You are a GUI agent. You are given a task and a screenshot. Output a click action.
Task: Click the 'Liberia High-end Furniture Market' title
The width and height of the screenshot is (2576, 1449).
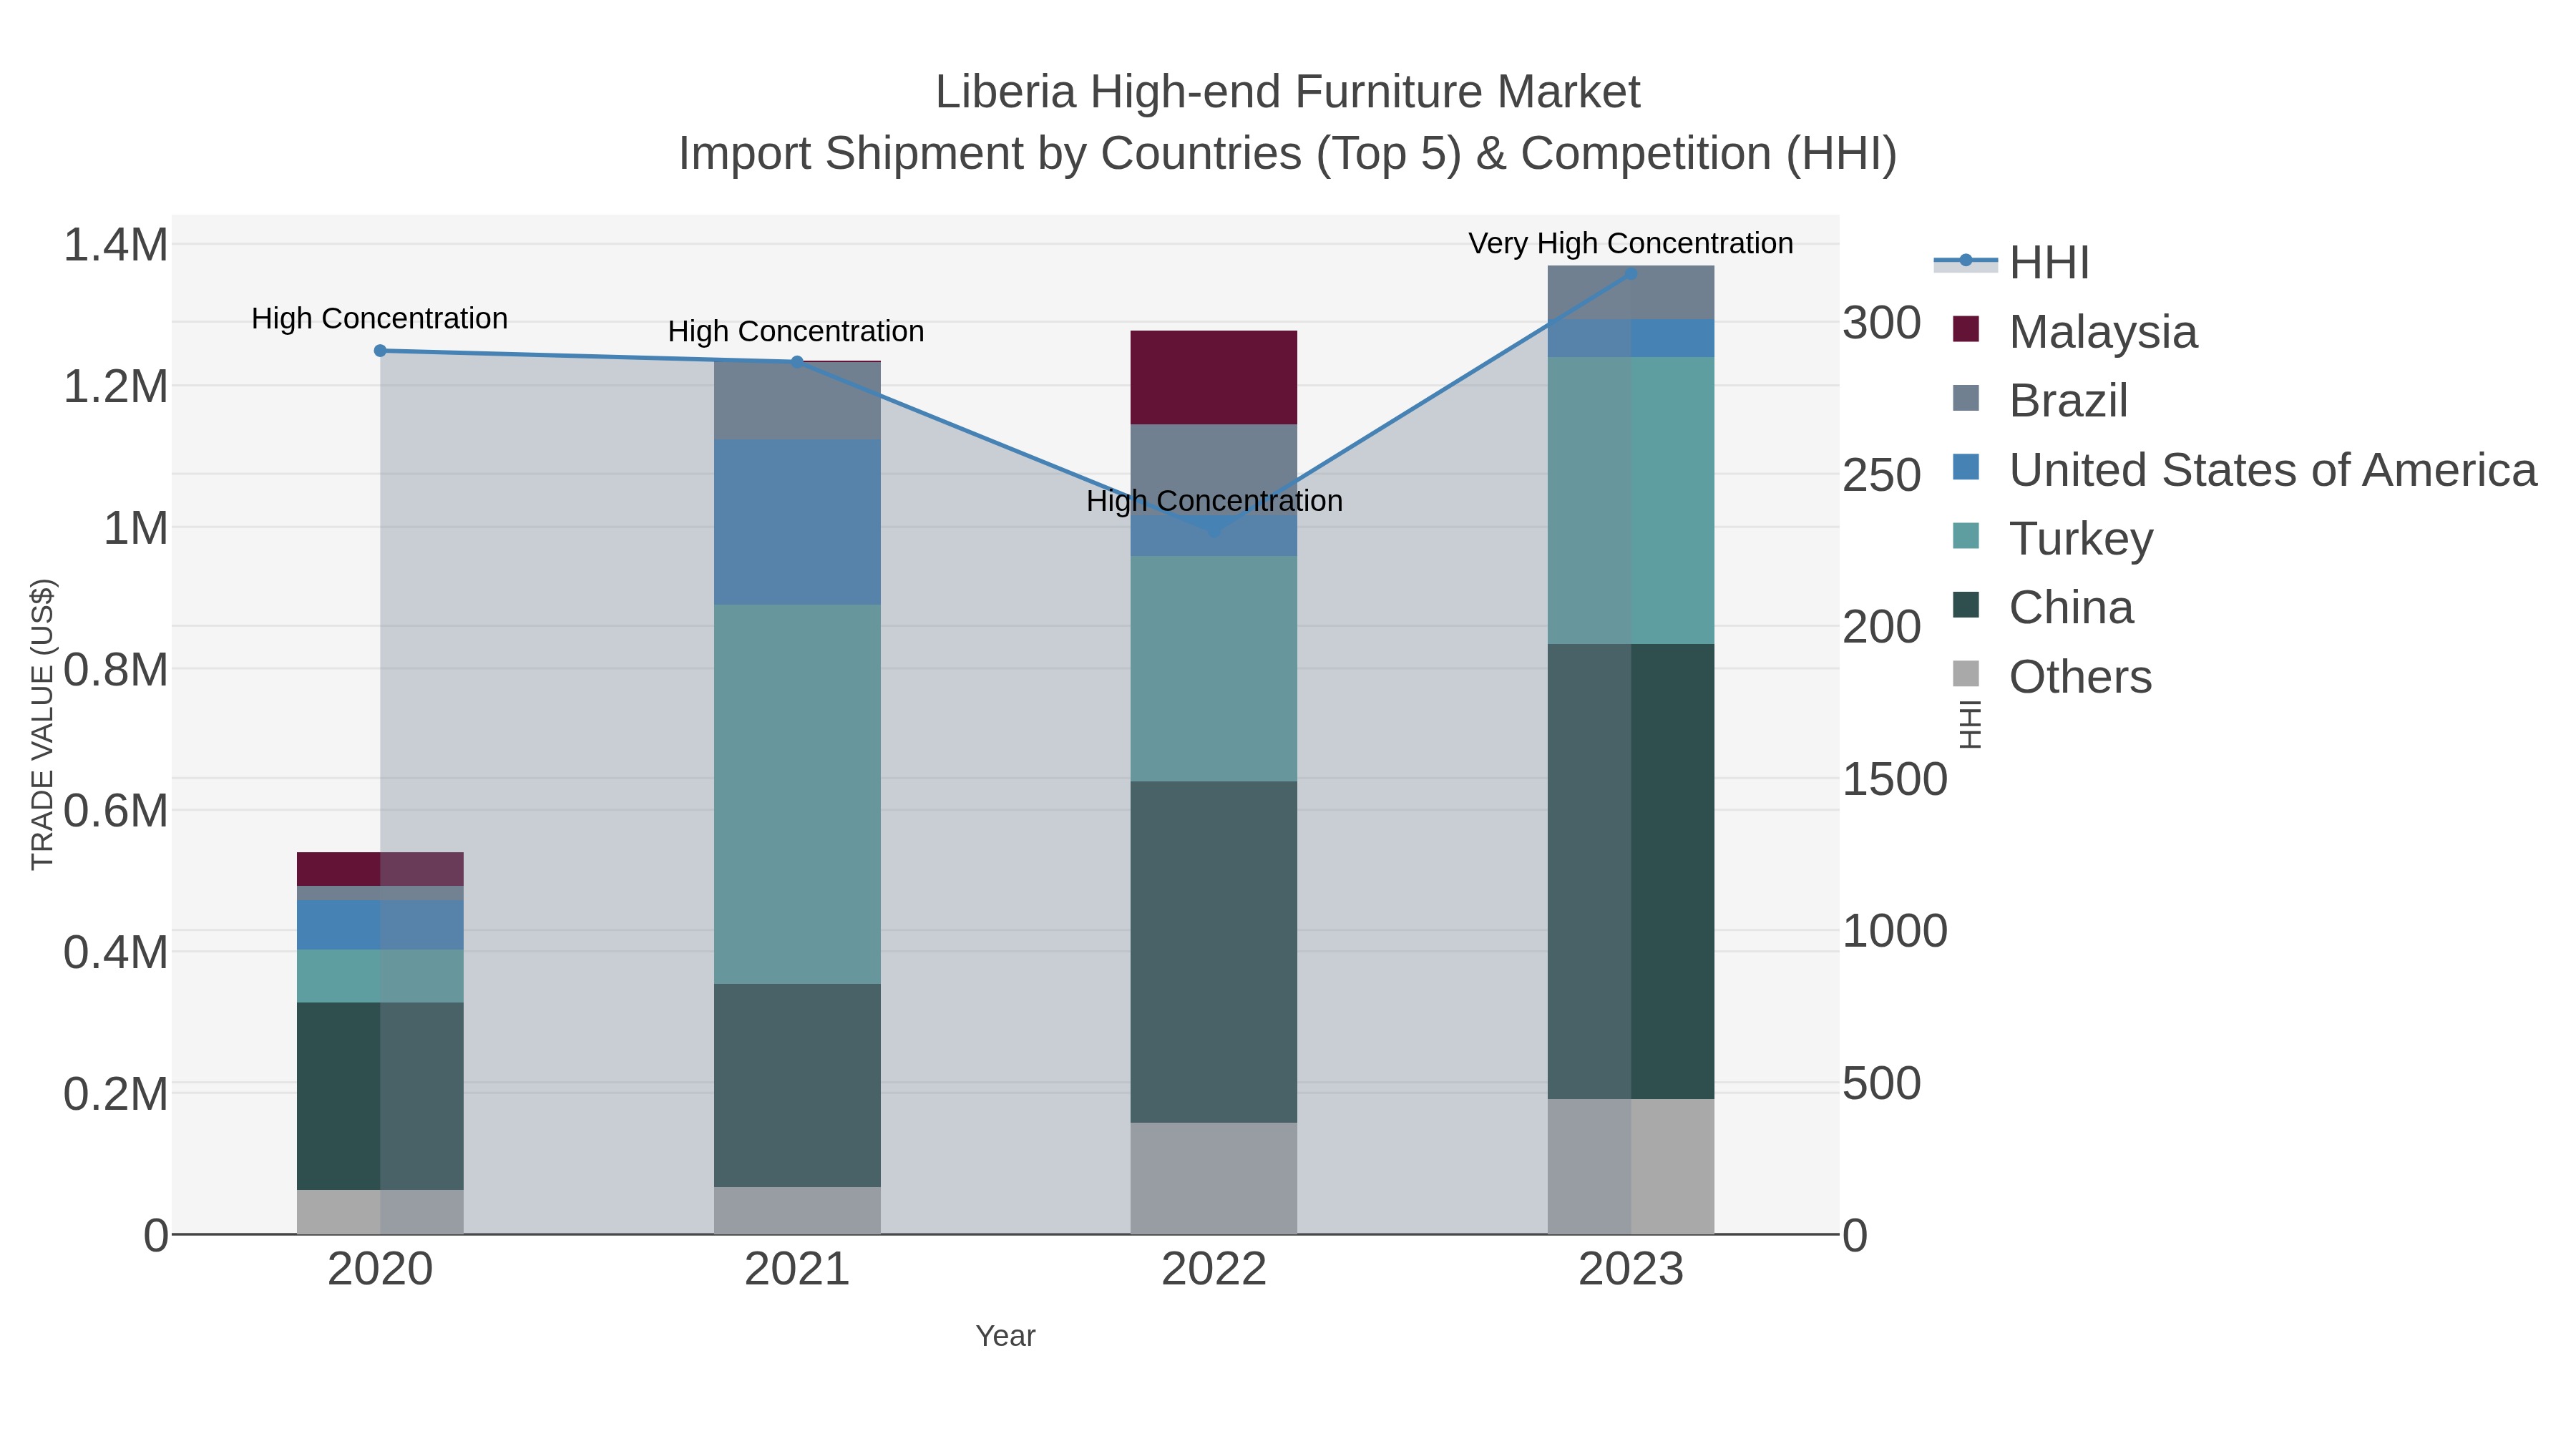[1288, 92]
